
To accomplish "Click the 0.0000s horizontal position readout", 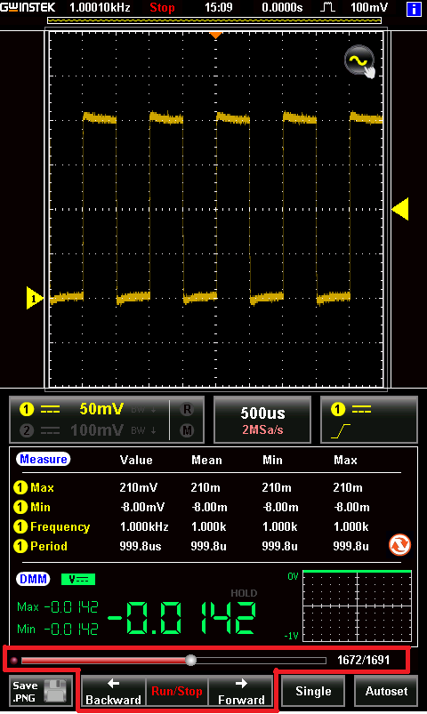I will point(282,8).
